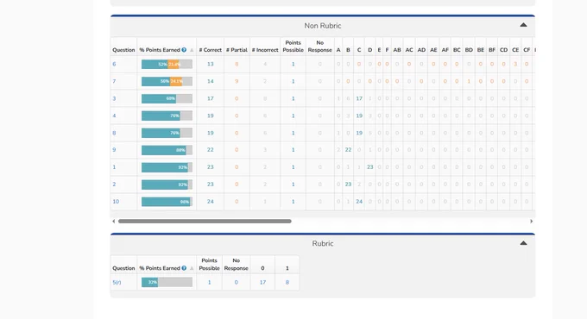
Task: Open help icon in Rubric % Points Earned header
Action: [184, 268]
